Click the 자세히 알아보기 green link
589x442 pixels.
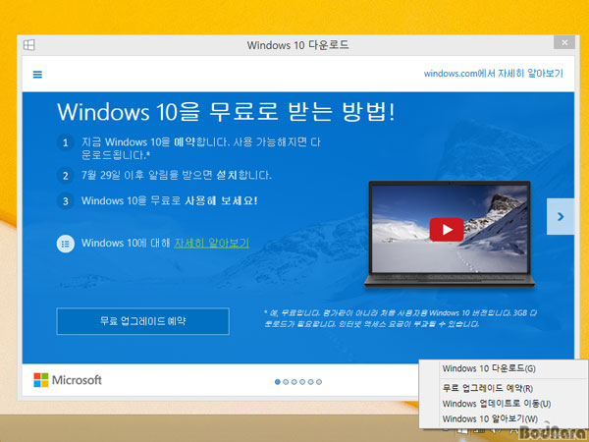211,243
